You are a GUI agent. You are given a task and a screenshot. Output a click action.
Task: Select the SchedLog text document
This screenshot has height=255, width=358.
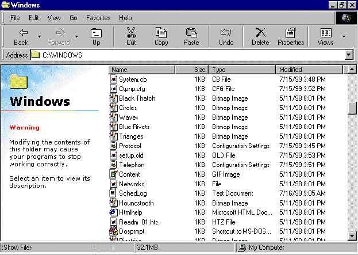(x=132, y=193)
